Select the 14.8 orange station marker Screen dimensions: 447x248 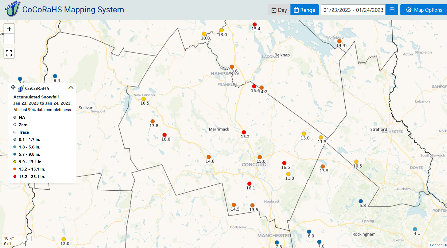pos(209,157)
